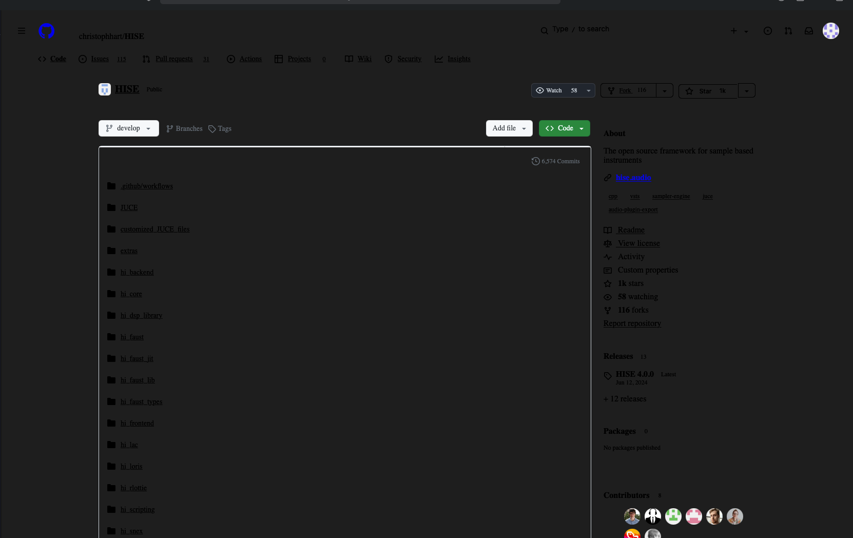Screen dimensions: 853x538
Task: Select the sampler-engine topic tag
Action: [x=671, y=196]
